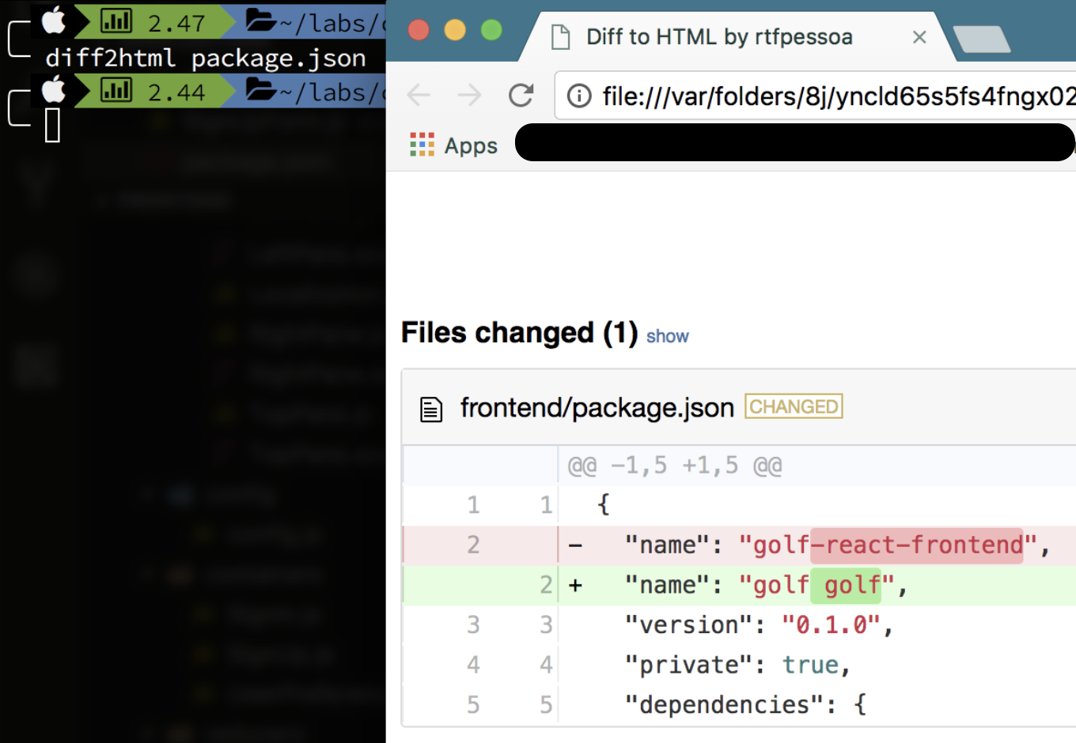
Task: Click the site info icon in address bar
Action: pos(579,96)
